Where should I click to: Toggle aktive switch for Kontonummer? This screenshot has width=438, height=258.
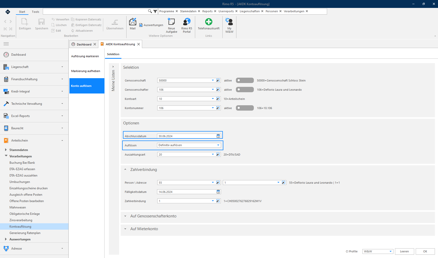point(245,108)
